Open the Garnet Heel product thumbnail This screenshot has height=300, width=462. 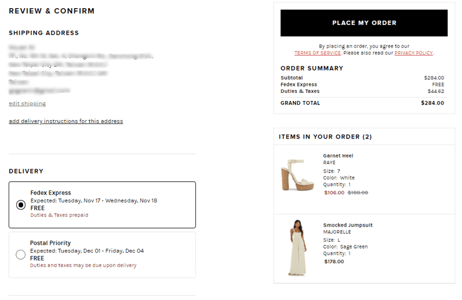pyautogui.click(x=297, y=175)
